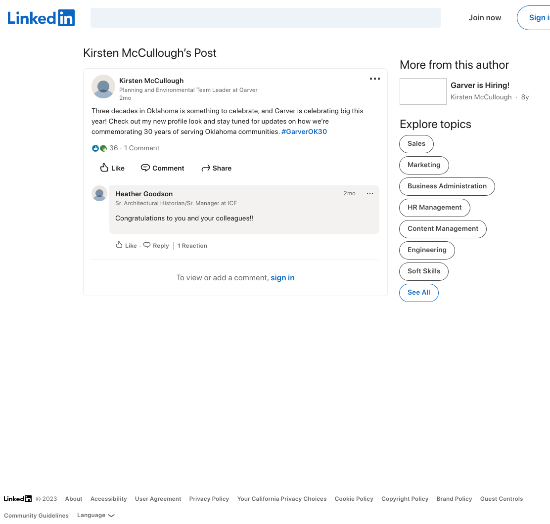Click the footer LinkedIn logo

click(17, 498)
